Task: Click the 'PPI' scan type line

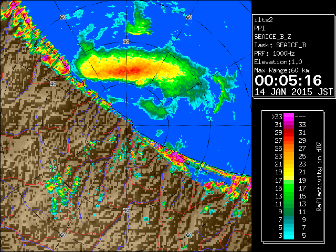Action: pos(259,28)
